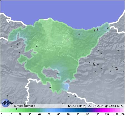The width and height of the screenshot is (125, 118).
Task: Click the DGST (km/h) variable label
Action: (77, 106)
